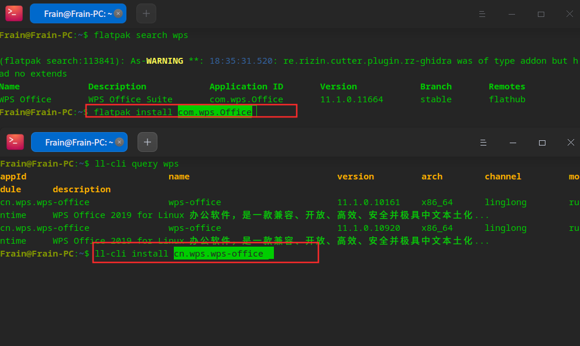Maximize the upper terminal window
580x346 pixels.
[541, 14]
